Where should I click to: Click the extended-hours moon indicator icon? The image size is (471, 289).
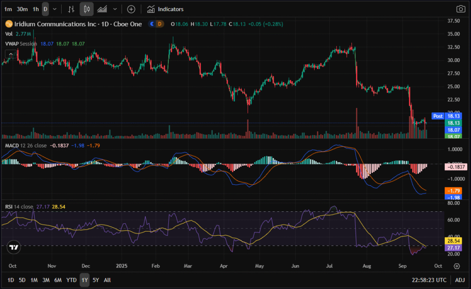click(x=152, y=24)
